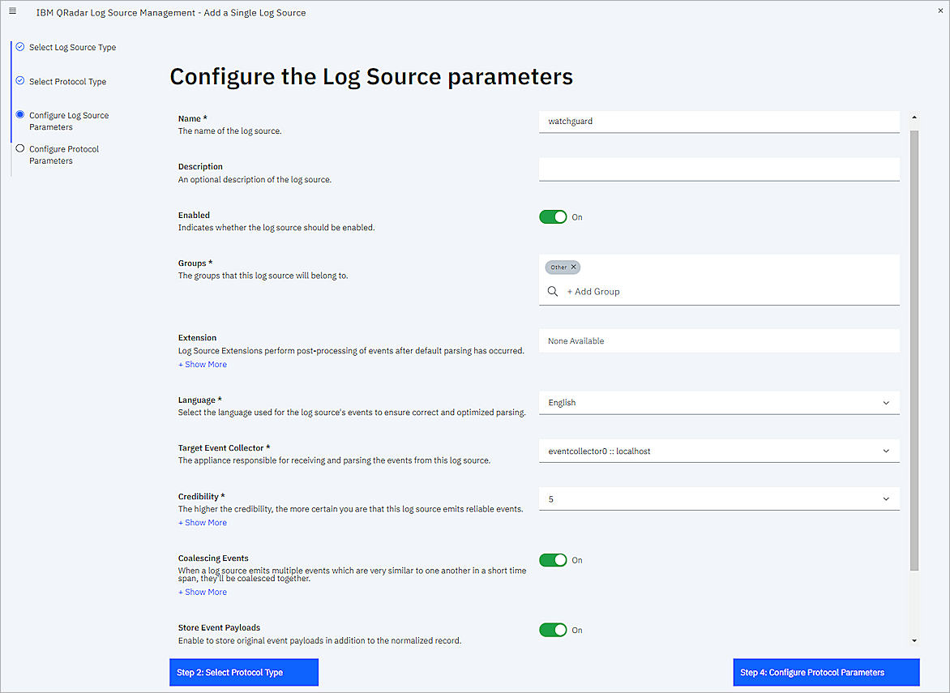Image resolution: width=950 pixels, height=693 pixels.
Task: Select the Configure Log Source Parameters step
Action: click(70, 121)
